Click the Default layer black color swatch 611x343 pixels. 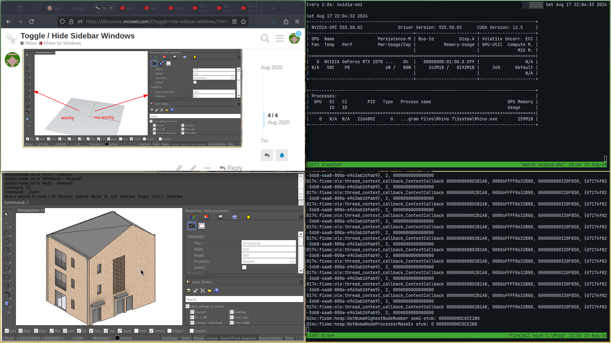click(x=117, y=338)
